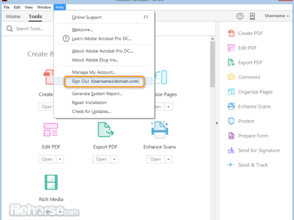Select the Tools tab
This screenshot has height=220, width=294.
(x=35, y=17)
